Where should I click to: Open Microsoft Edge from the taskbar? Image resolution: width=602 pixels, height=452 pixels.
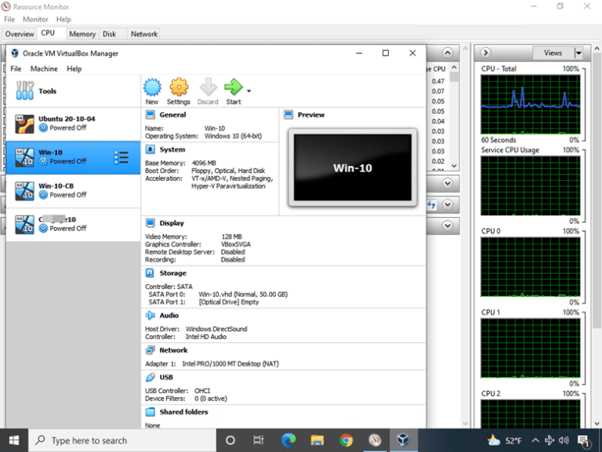(x=288, y=439)
